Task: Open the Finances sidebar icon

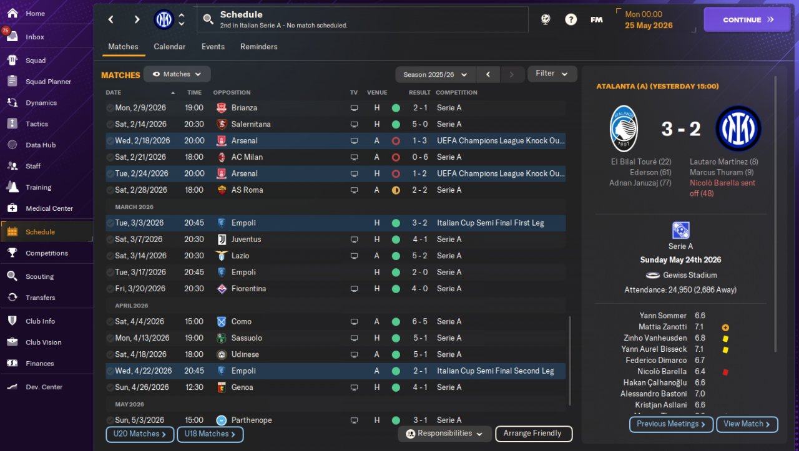Action: click(x=12, y=363)
